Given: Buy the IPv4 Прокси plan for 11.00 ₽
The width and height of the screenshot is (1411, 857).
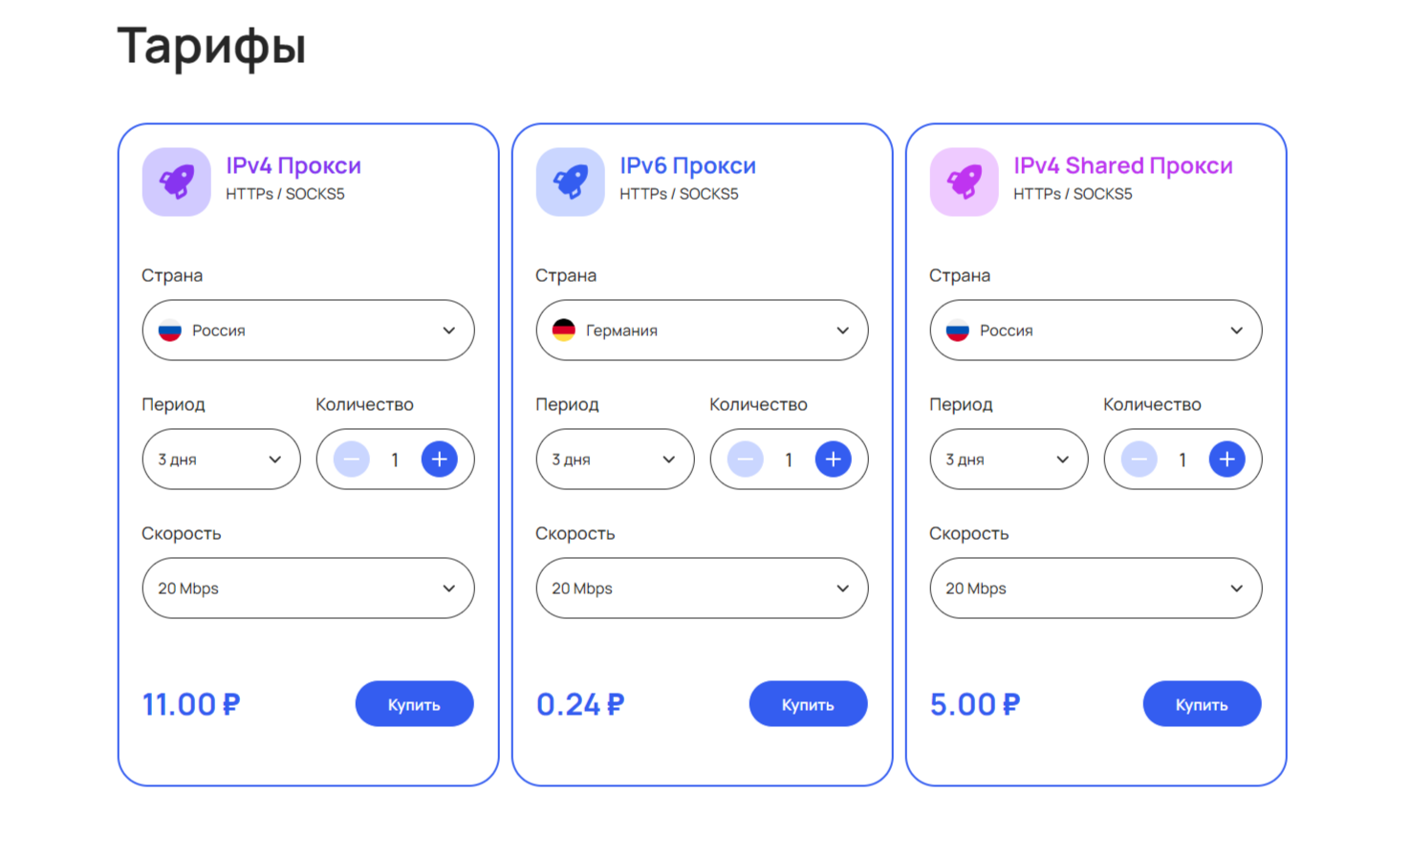Looking at the screenshot, I should tap(414, 704).
